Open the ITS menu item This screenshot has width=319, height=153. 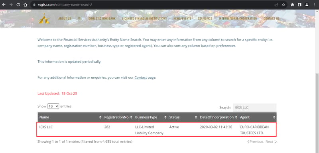(80, 18)
